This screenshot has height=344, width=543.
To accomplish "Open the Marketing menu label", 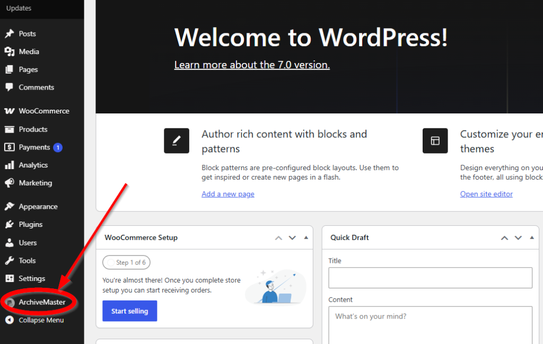I will [36, 183].
